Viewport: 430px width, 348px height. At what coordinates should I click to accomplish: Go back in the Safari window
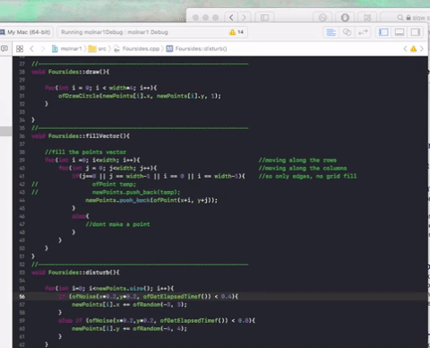[231, 18]
